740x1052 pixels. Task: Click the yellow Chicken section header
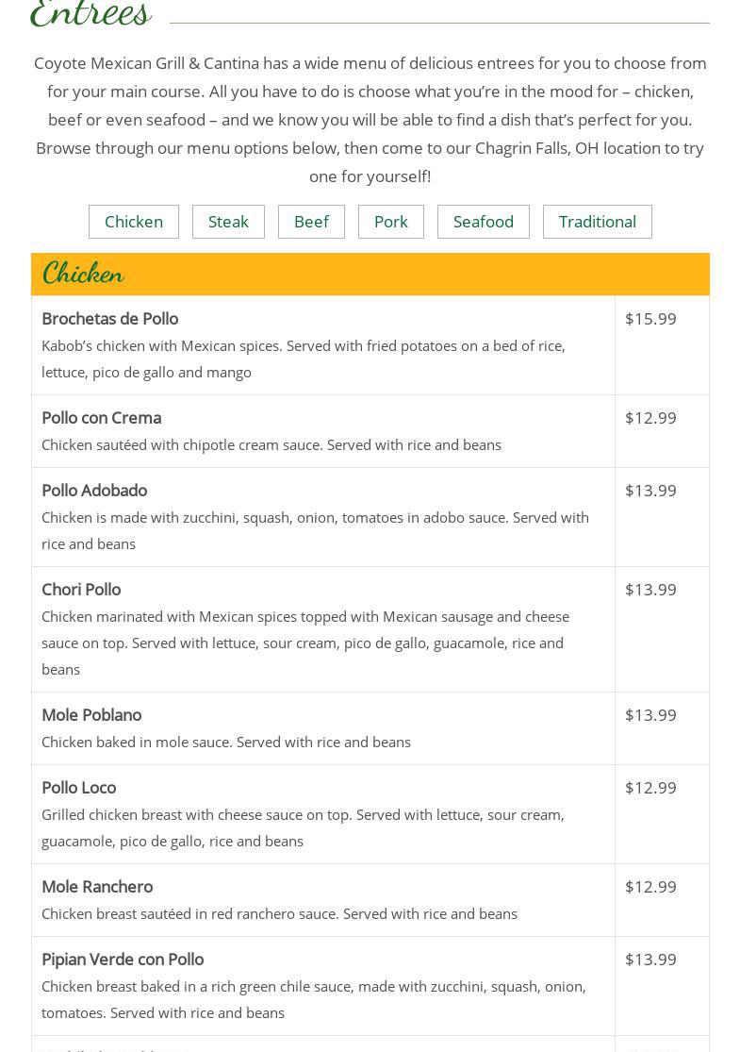370,274
